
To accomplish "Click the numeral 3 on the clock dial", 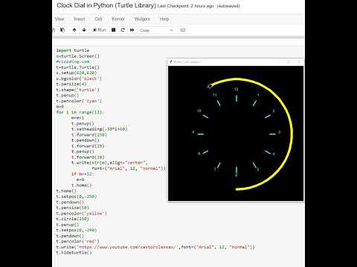I will coord(280,132).
